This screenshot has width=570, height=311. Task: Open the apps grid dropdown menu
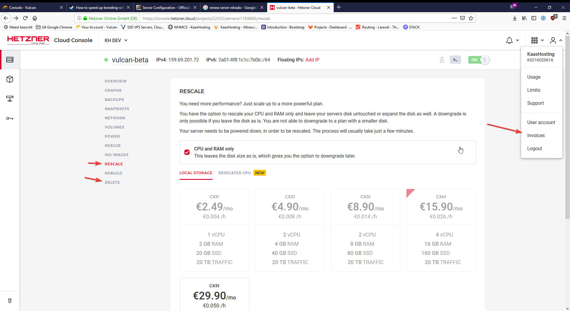[x=537, y=40]
